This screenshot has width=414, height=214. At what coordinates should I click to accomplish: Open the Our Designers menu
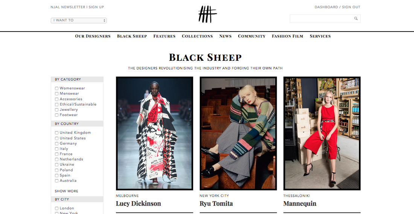(93, 36)
